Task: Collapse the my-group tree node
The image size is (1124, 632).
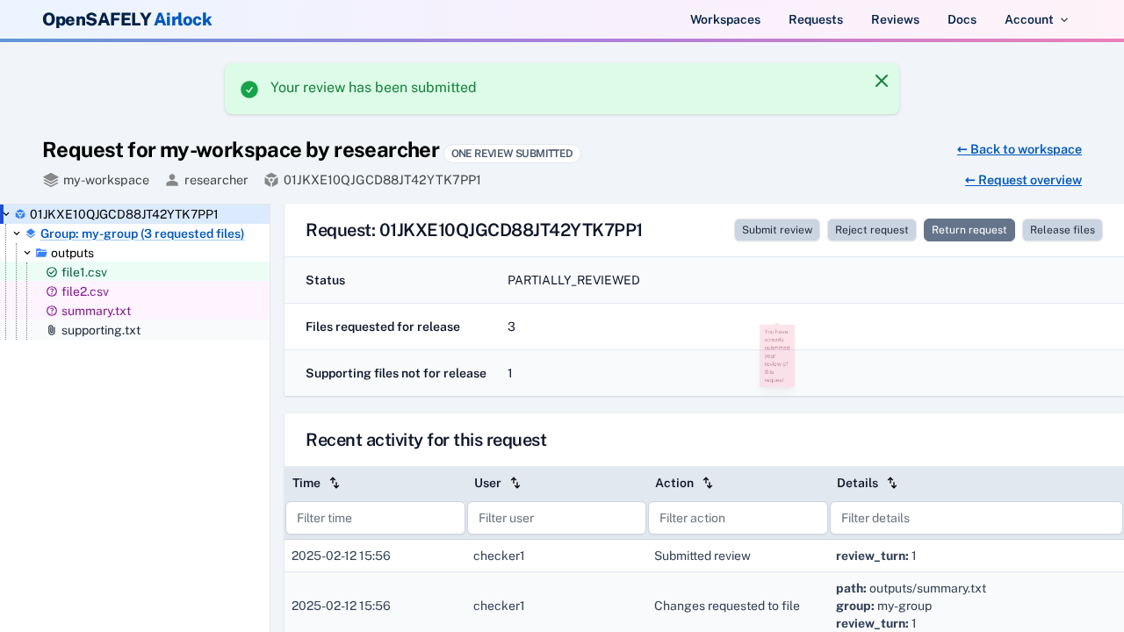Action: 17,233
